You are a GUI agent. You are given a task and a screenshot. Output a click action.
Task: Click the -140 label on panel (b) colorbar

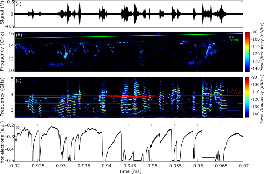pos(254,68)
